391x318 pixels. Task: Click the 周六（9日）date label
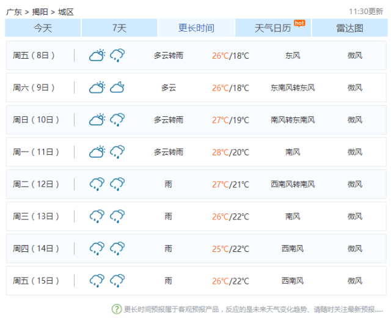[x=34, y=87]
